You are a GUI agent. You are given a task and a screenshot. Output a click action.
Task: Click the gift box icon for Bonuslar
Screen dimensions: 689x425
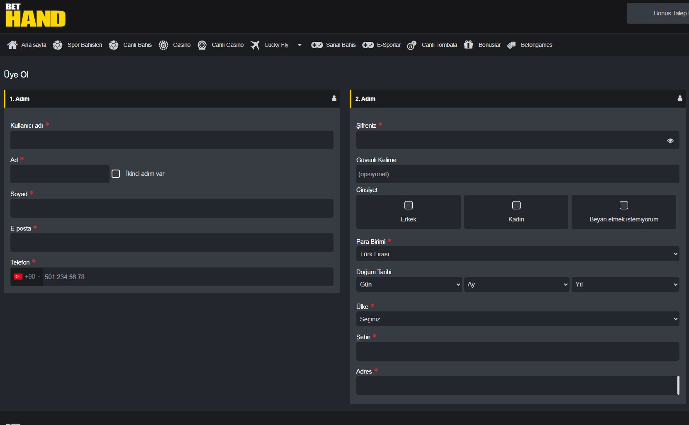468,44
